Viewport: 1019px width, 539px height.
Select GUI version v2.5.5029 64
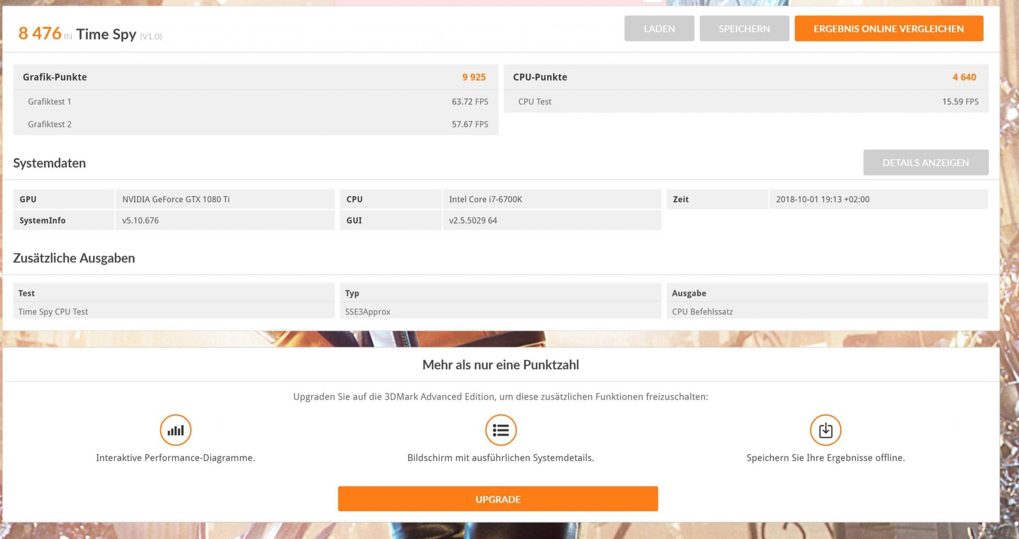coord(552,220)
